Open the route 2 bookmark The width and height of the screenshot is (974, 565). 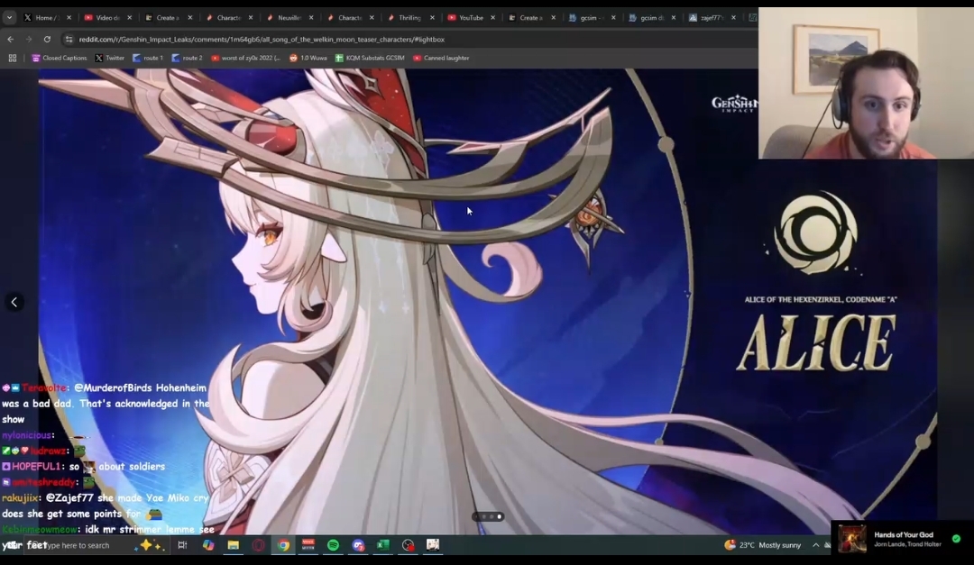(187, 58)
